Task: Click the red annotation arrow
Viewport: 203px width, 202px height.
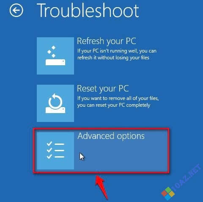Action: (101, 187)
